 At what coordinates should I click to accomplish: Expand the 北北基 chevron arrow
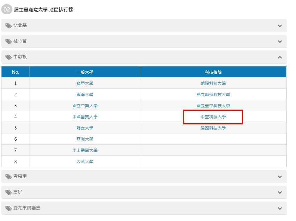(280, 26)
